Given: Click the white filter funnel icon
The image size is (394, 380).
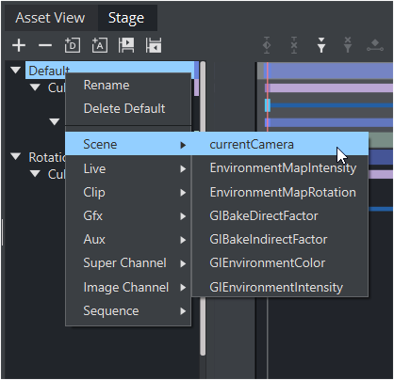Looking at the screenshot, I should click(321, 45).
